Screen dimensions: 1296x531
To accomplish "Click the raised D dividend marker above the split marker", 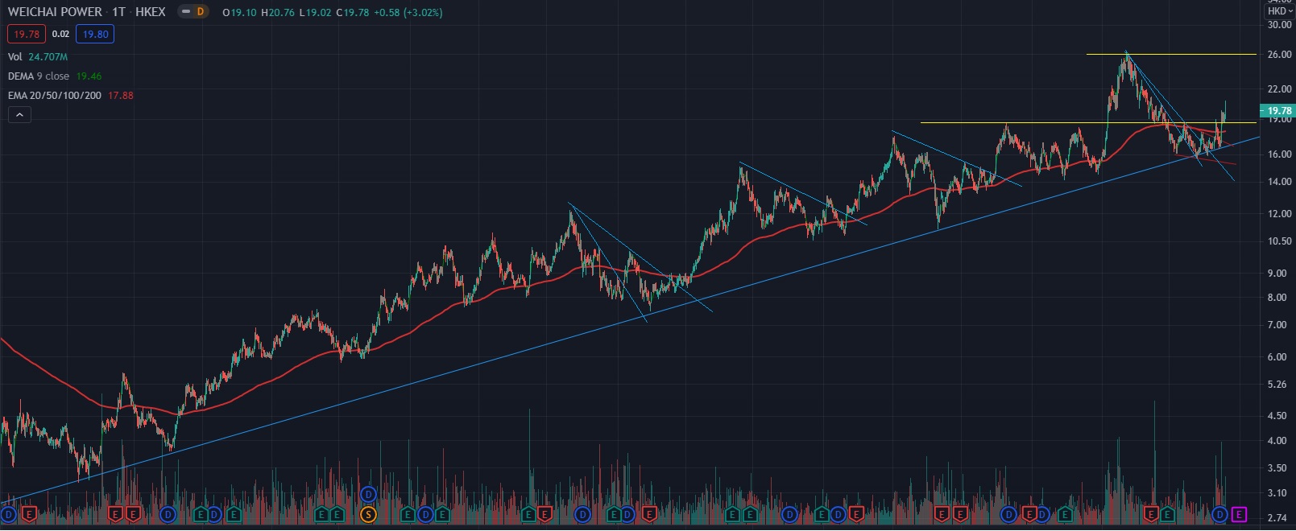I will (368, 494).
